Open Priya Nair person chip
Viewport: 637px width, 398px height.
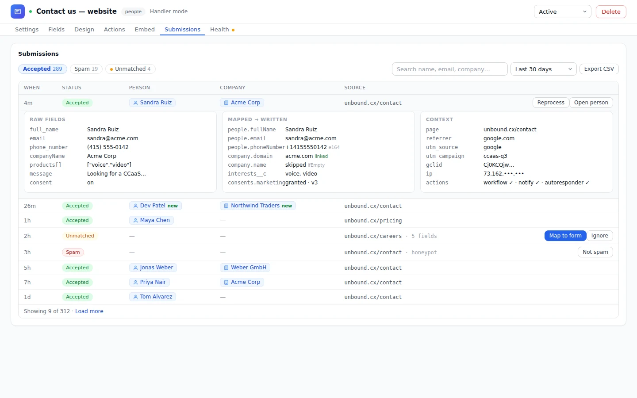coord(150,282)
